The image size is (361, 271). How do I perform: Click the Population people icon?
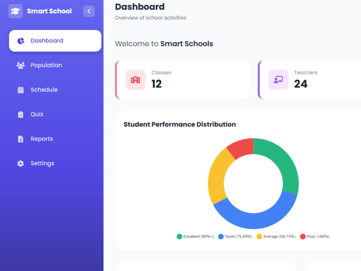[21, 65]
